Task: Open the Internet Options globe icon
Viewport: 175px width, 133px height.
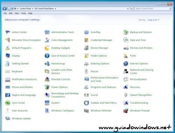Action: (126, 64)
